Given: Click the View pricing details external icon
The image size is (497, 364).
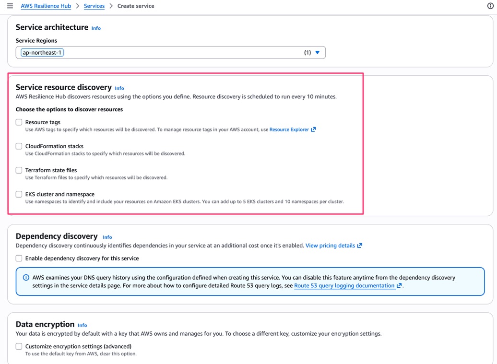Looking at the screenshot, I should click(x=359, y=246).
